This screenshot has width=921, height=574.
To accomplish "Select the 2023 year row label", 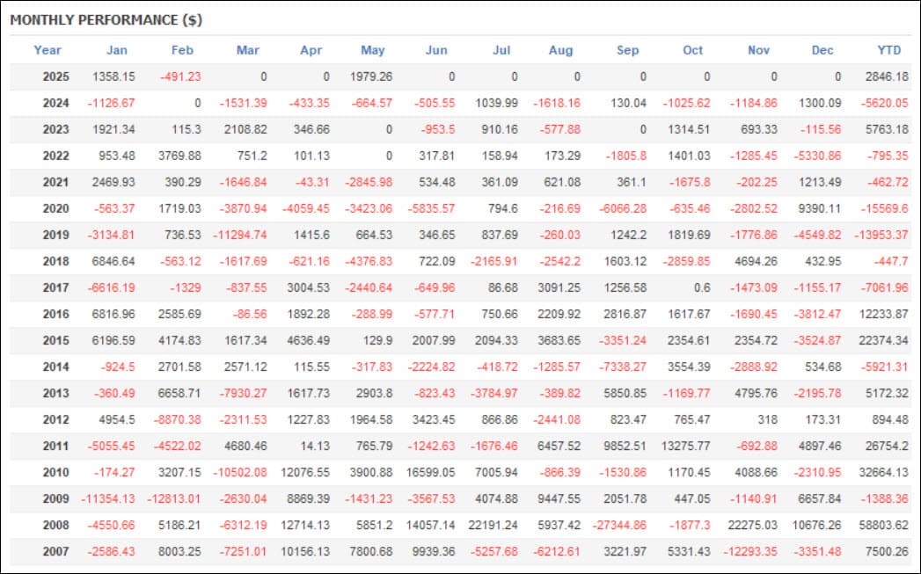I will (55, 130).
